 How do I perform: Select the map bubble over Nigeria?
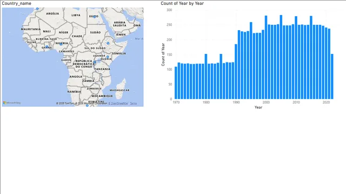click(61, 44)
